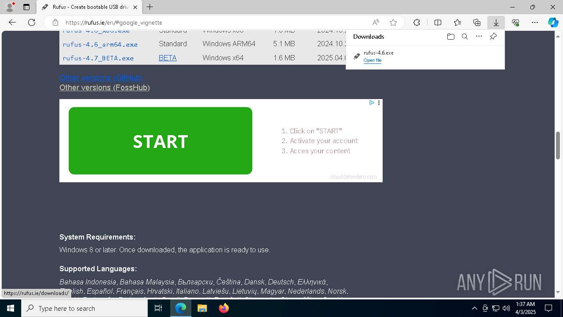Viewport: 563px width, 317px height.
Task: Open Task View on taskbar
Action: (158, 308)
